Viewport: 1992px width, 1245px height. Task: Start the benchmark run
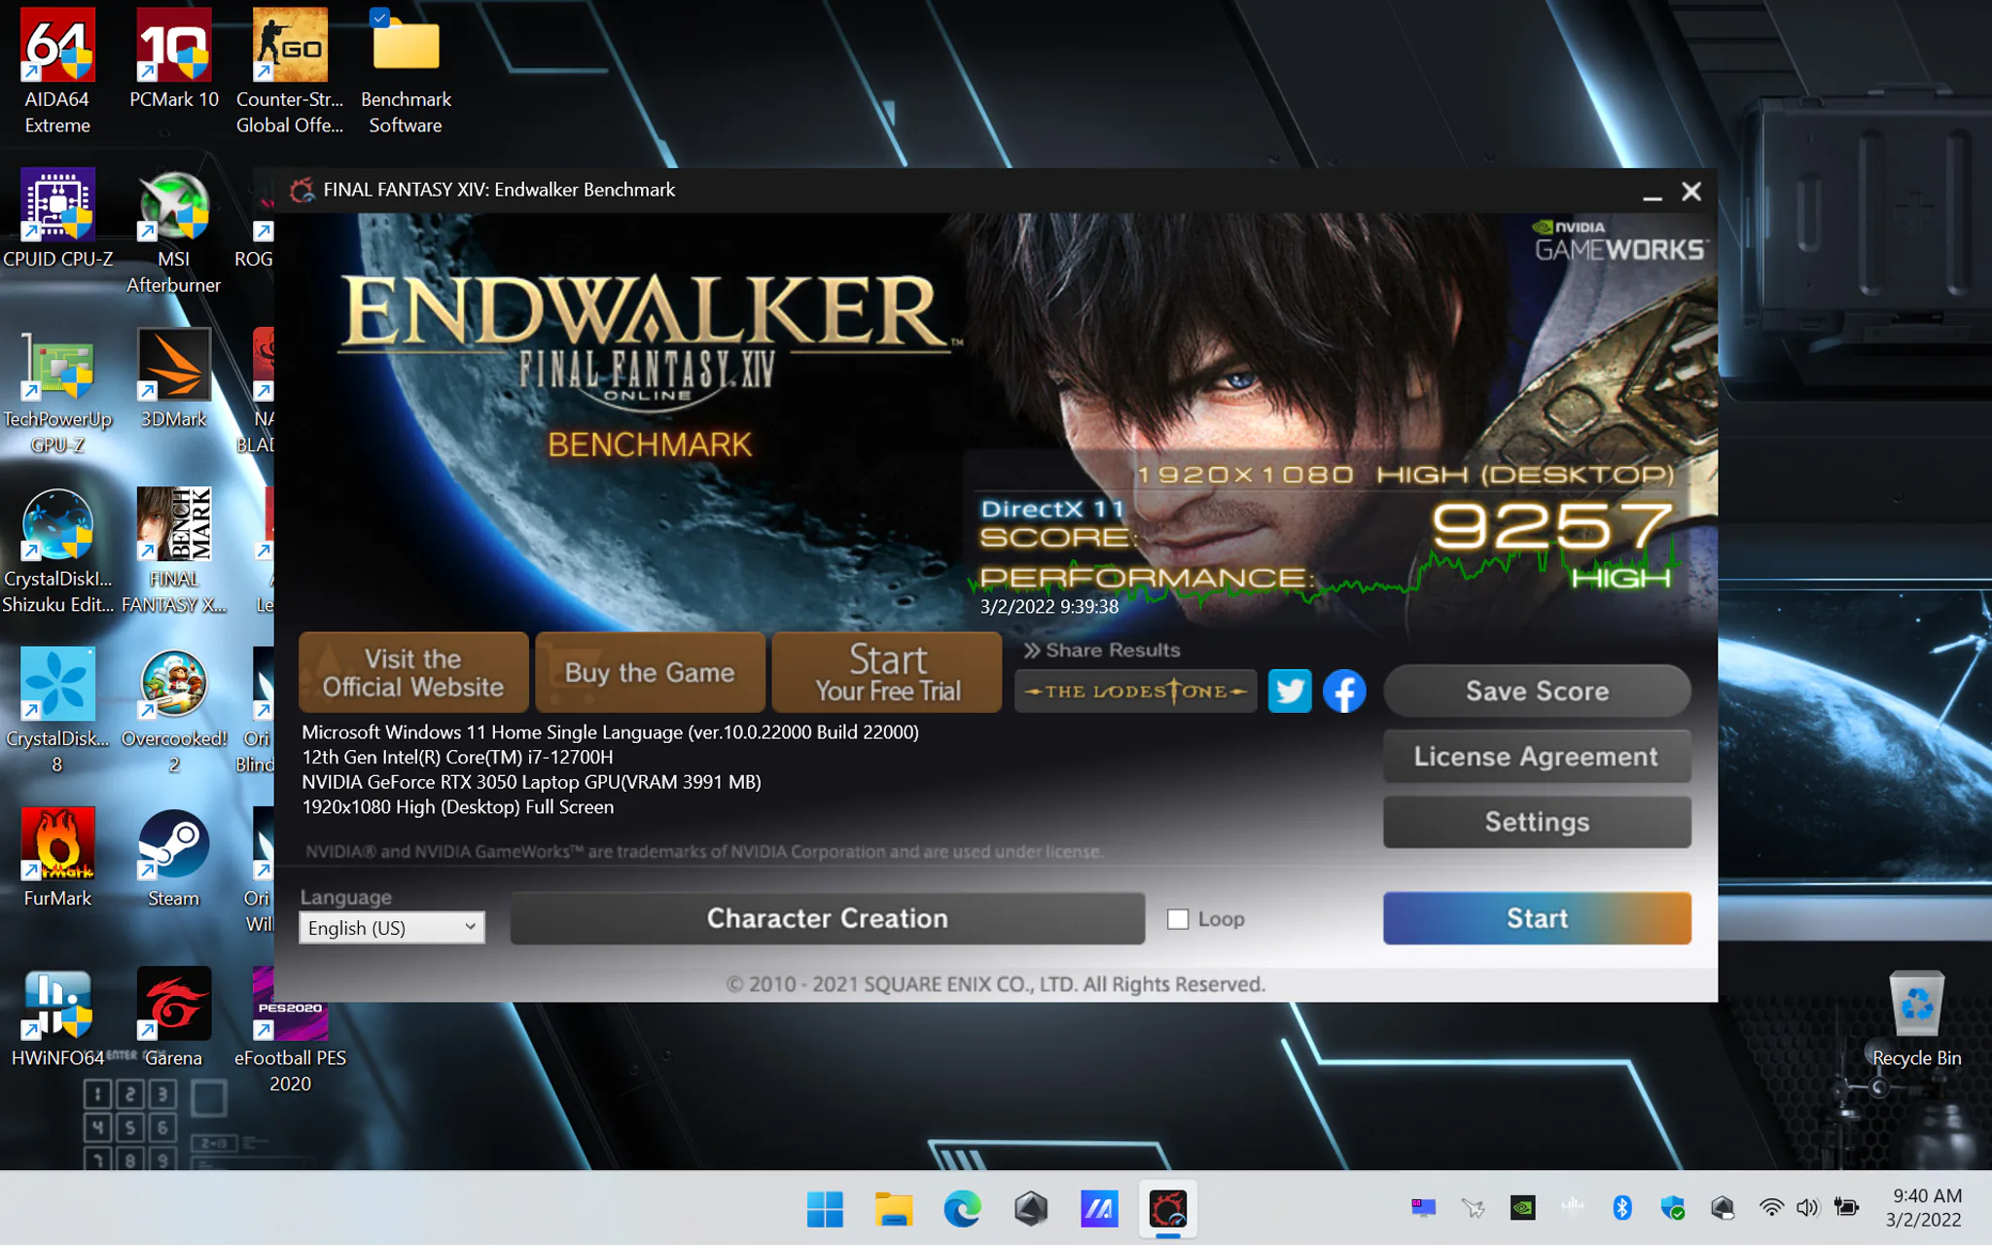coord(1537,918)
